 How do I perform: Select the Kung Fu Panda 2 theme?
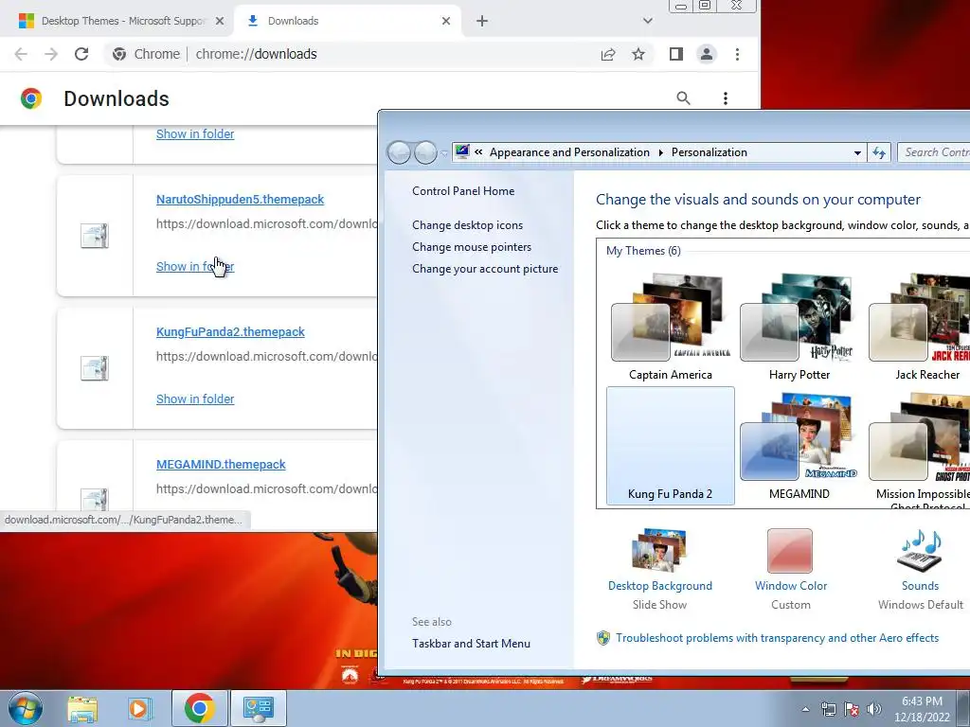point(671,445)
